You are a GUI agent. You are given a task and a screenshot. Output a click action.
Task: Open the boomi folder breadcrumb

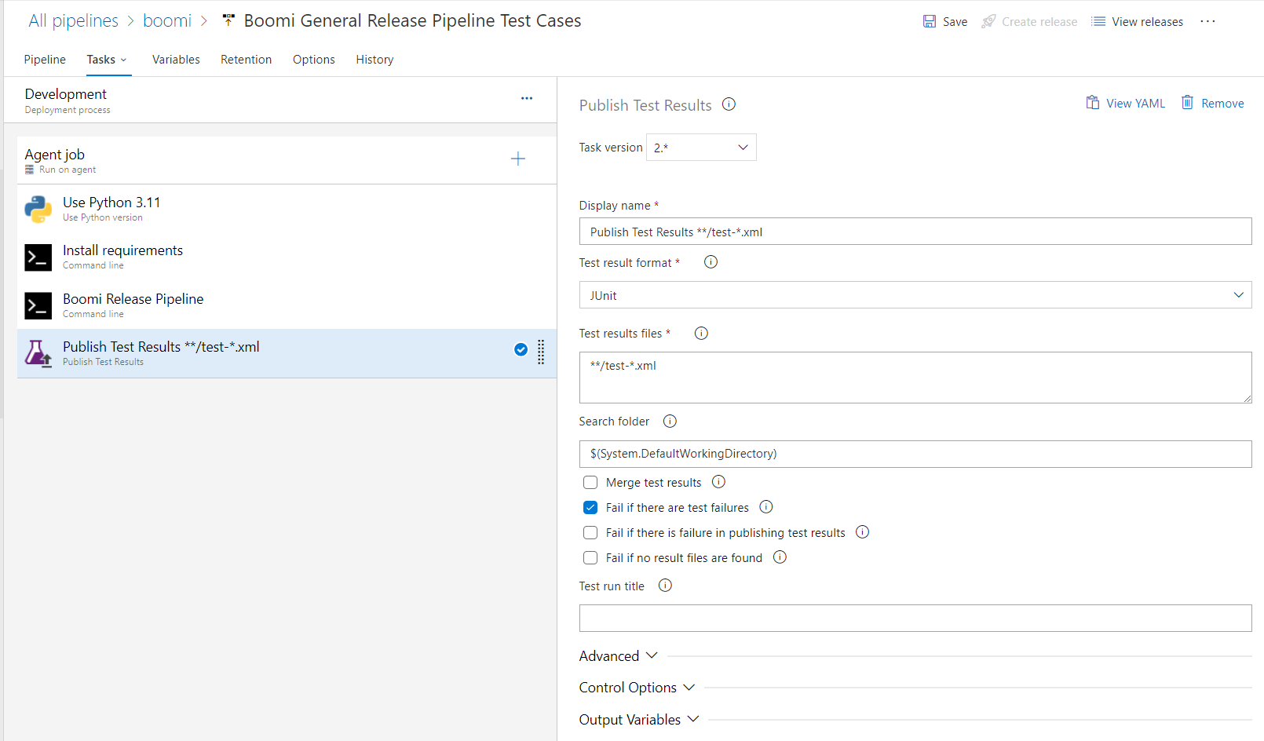167,20
